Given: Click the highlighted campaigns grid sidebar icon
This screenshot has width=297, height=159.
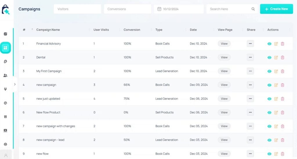Looking at the screenshot, I should pos(5,48).
